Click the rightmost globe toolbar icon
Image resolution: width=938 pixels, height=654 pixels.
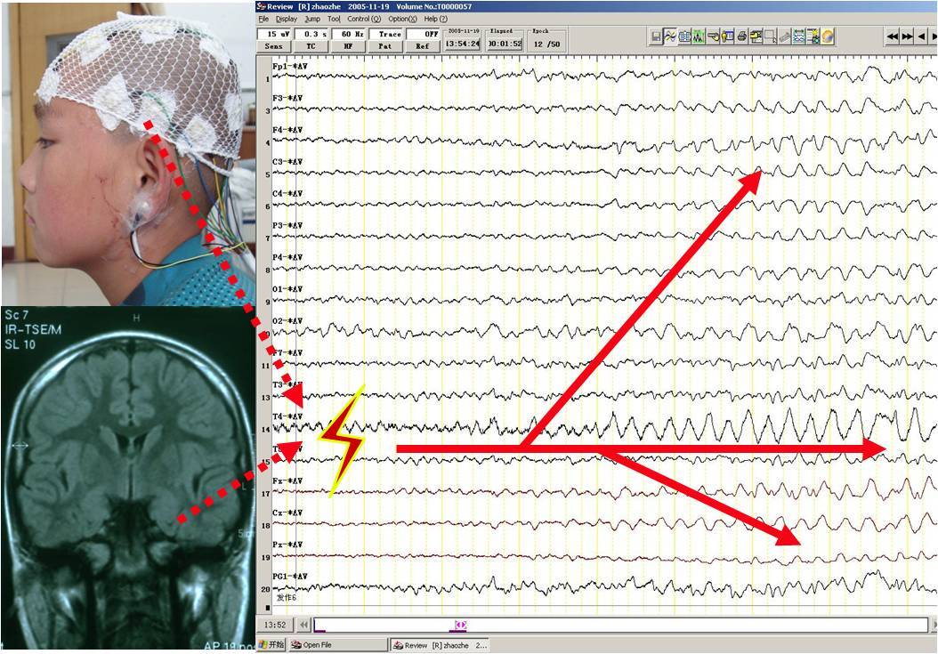click(828, 36)
